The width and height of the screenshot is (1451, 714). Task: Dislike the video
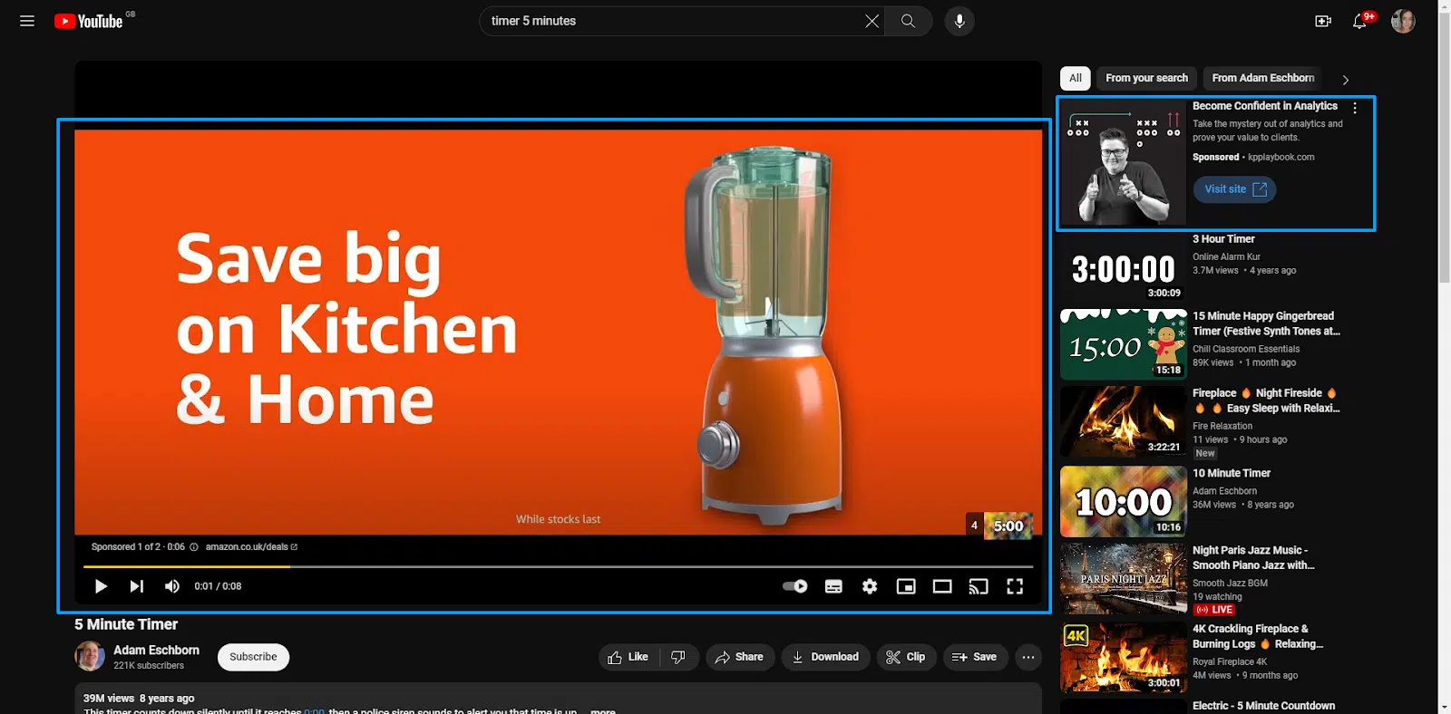[x=678, y=657]
